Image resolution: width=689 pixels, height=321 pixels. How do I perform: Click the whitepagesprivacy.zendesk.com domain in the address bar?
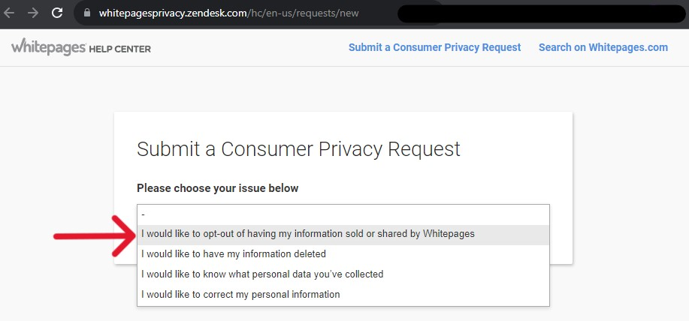tap(173, 13)
